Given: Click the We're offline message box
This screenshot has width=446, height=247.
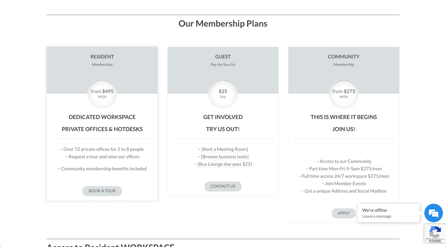Looking at the screenshot, I should (389, 213).
